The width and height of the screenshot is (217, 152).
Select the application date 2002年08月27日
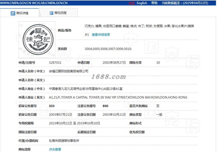(x=114, y=62)
